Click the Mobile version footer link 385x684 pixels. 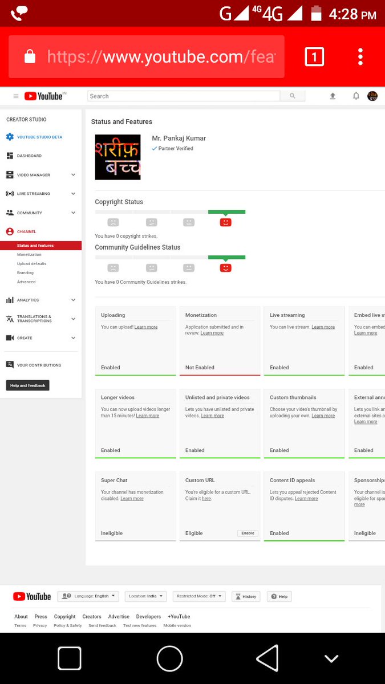coord(177,625)
